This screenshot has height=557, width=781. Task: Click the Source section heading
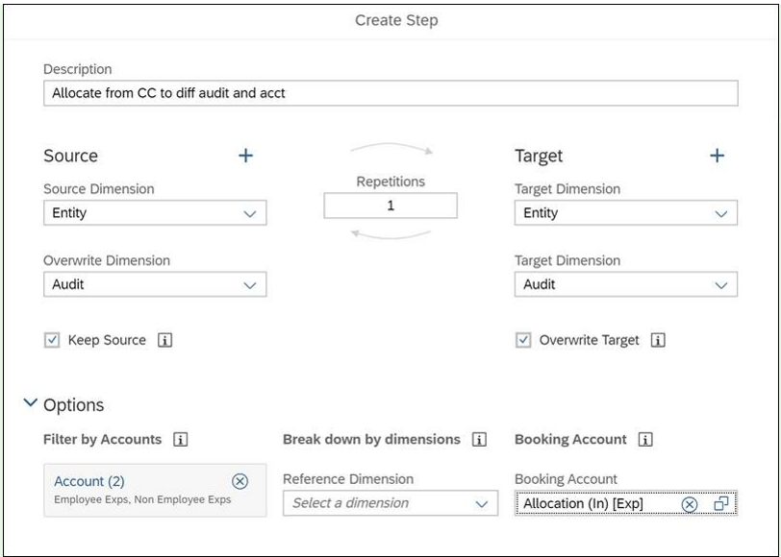pos(71,156)
